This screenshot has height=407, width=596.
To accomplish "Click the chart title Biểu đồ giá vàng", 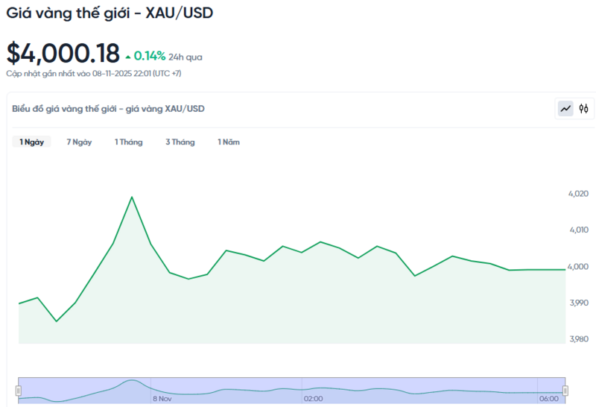I will click(x=108, y=109).
